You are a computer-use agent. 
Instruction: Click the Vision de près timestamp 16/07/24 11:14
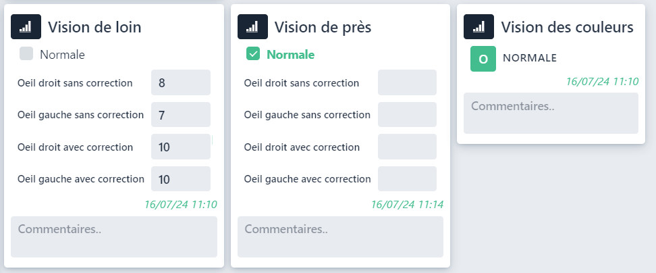(407, 204)
